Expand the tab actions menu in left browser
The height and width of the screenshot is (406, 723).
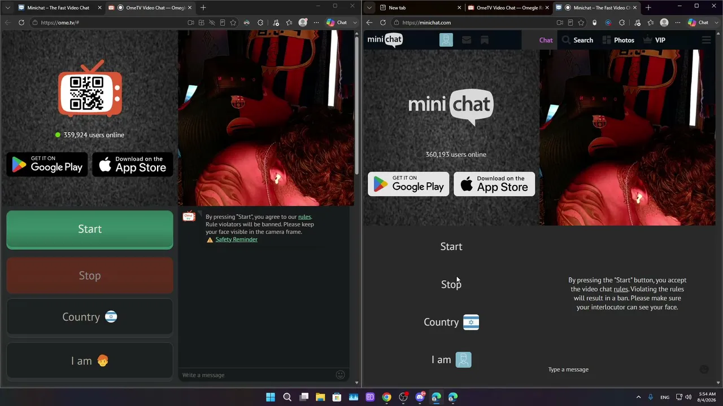[7, 8]
